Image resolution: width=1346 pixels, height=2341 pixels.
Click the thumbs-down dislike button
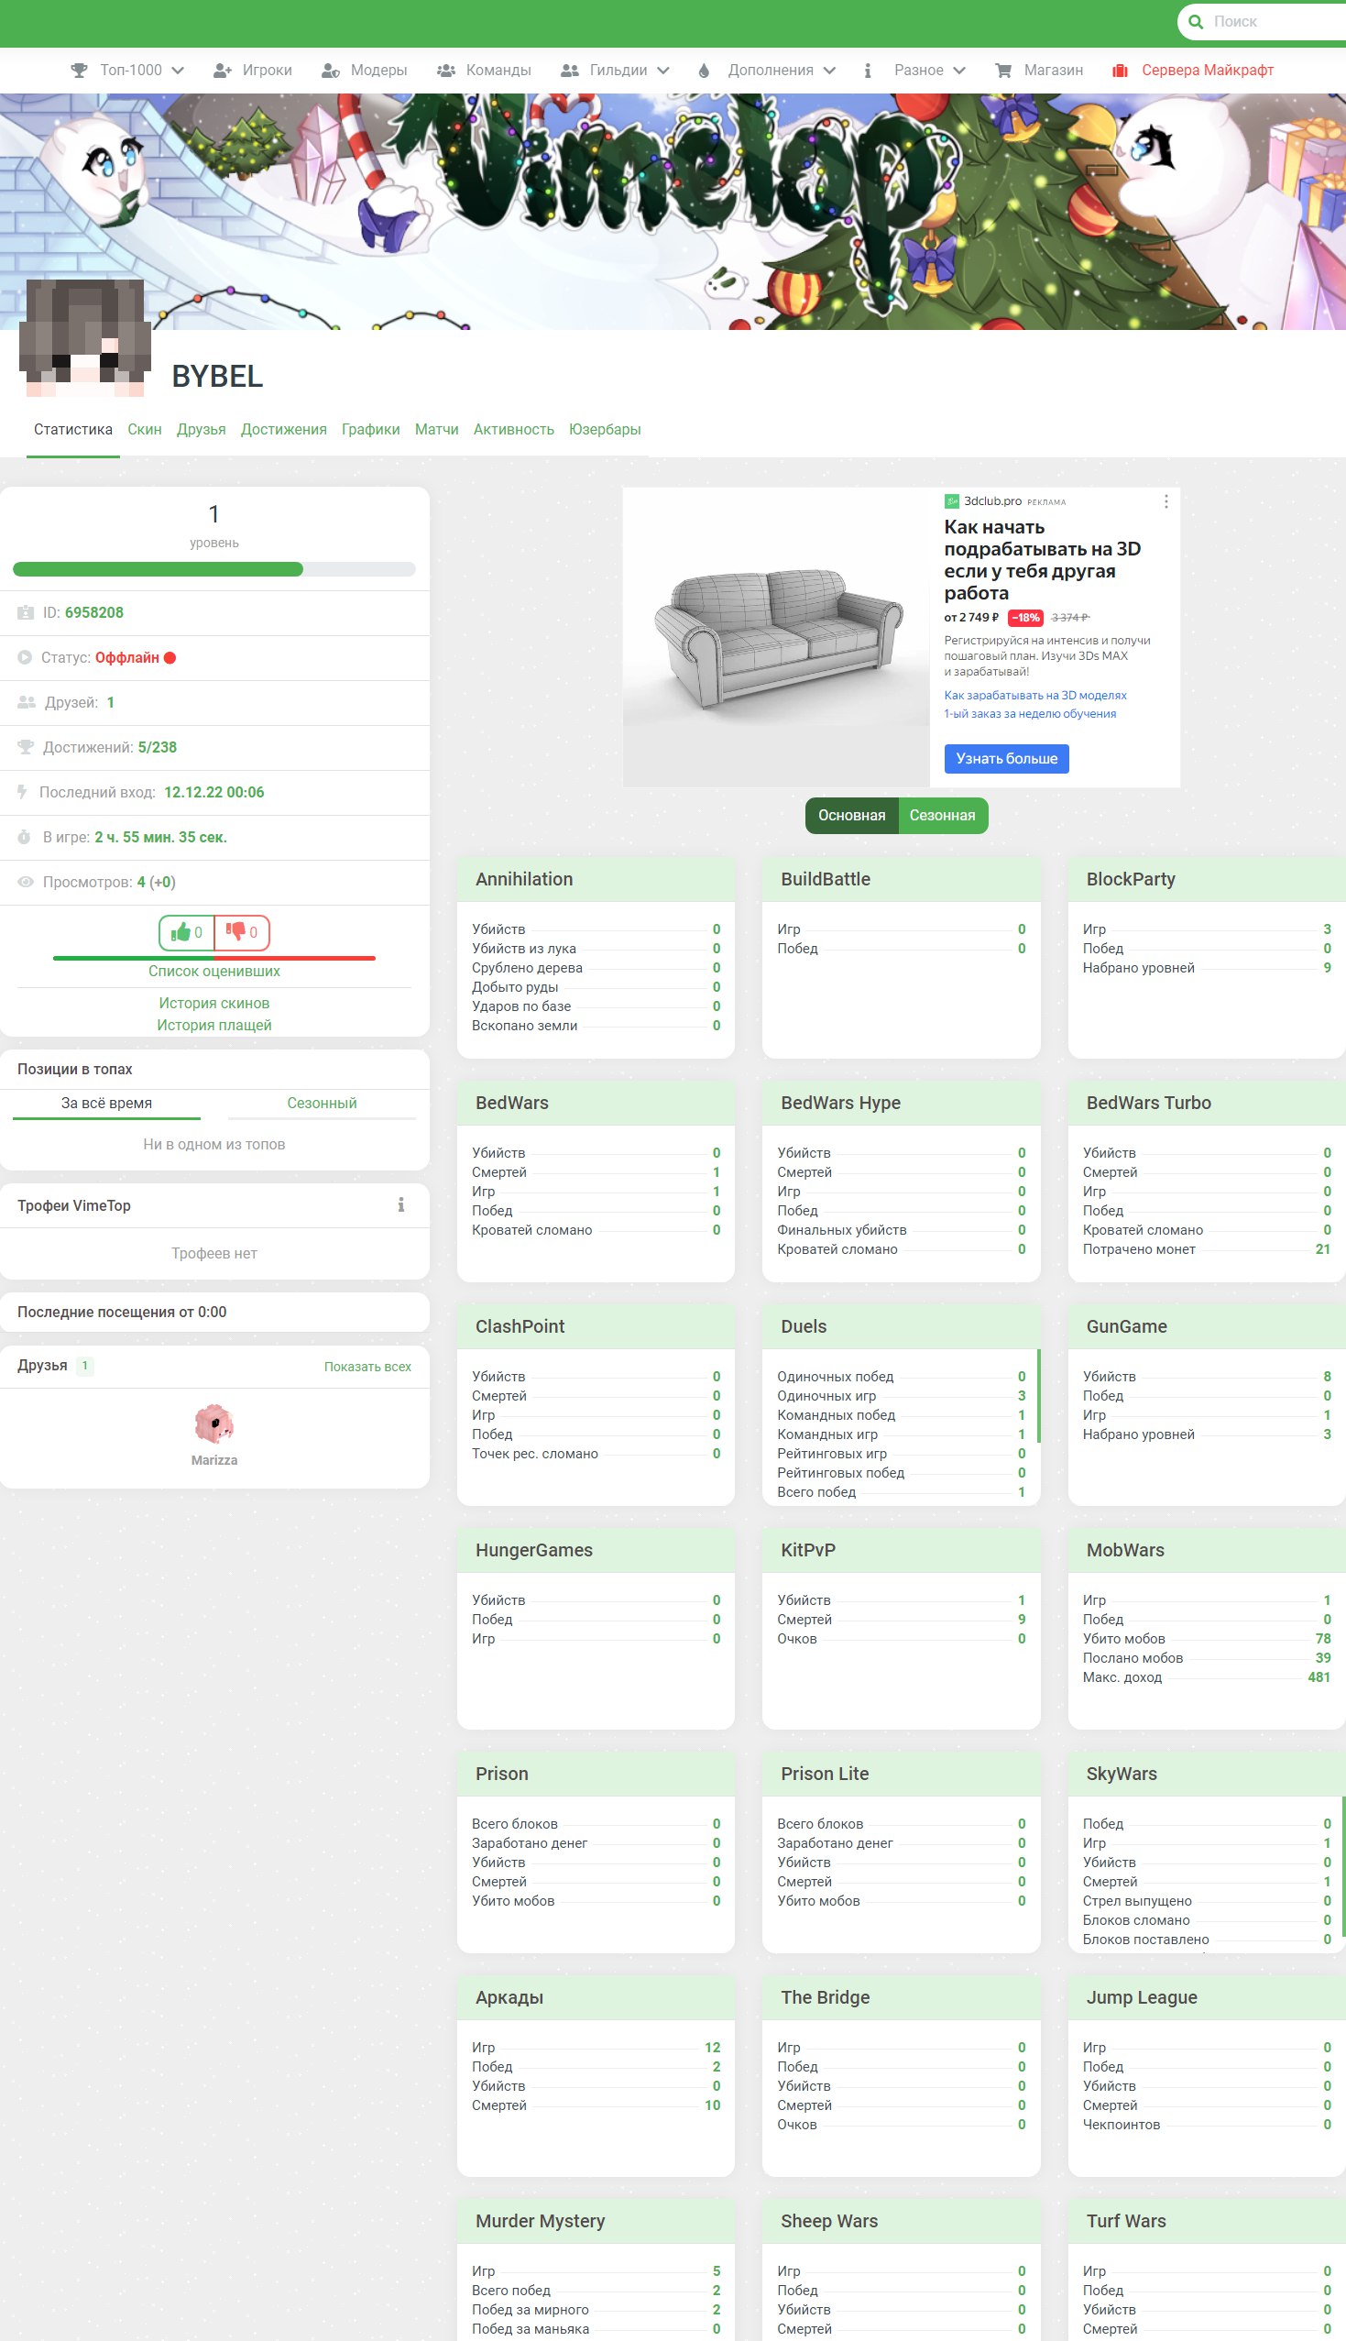242,932
